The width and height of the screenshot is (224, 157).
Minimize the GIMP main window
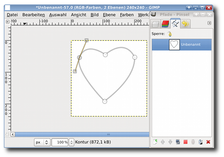(x=196, y=8)
